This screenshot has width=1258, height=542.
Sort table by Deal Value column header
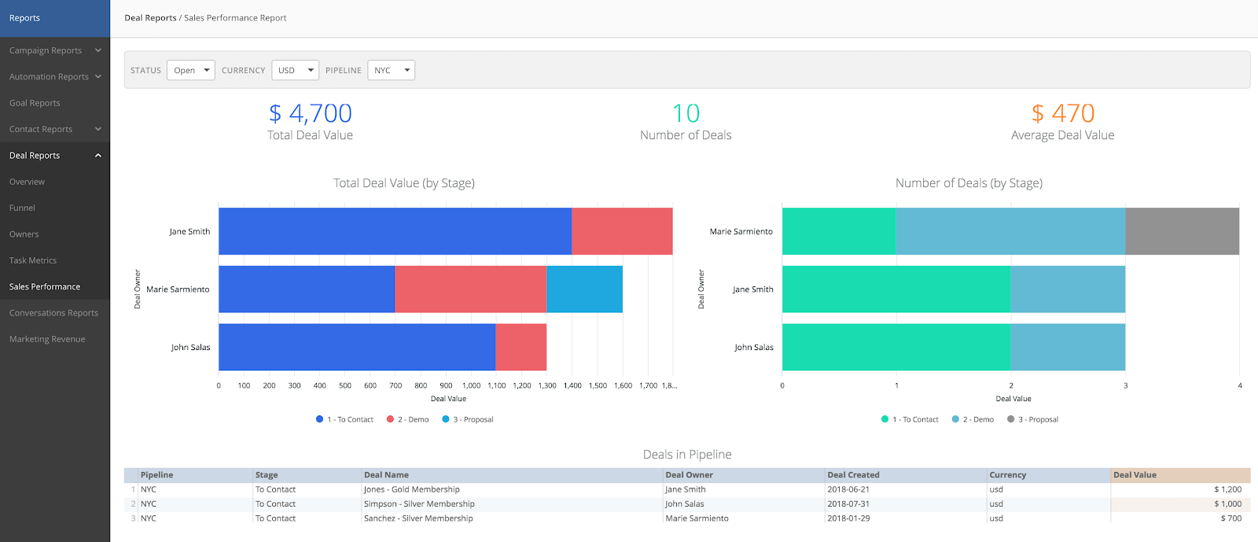point(1135,475)
